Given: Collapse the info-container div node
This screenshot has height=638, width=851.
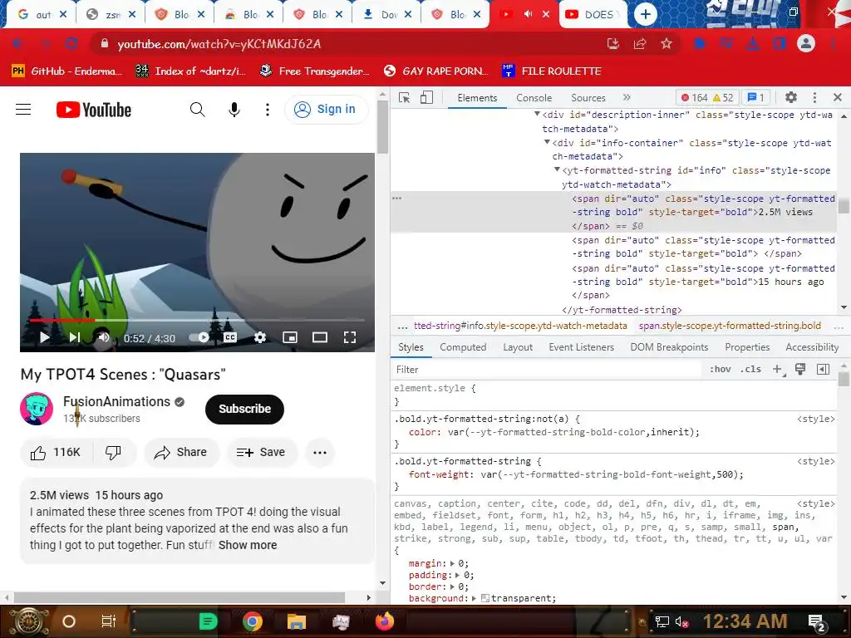Looking at the screenshot, I should click(x=547, y=142).
